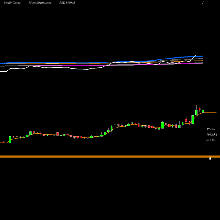This screenshot has width=220, height=220.
Task: Click the "V: 0.65 X" volume reading
Action: [x=212, y=135]
